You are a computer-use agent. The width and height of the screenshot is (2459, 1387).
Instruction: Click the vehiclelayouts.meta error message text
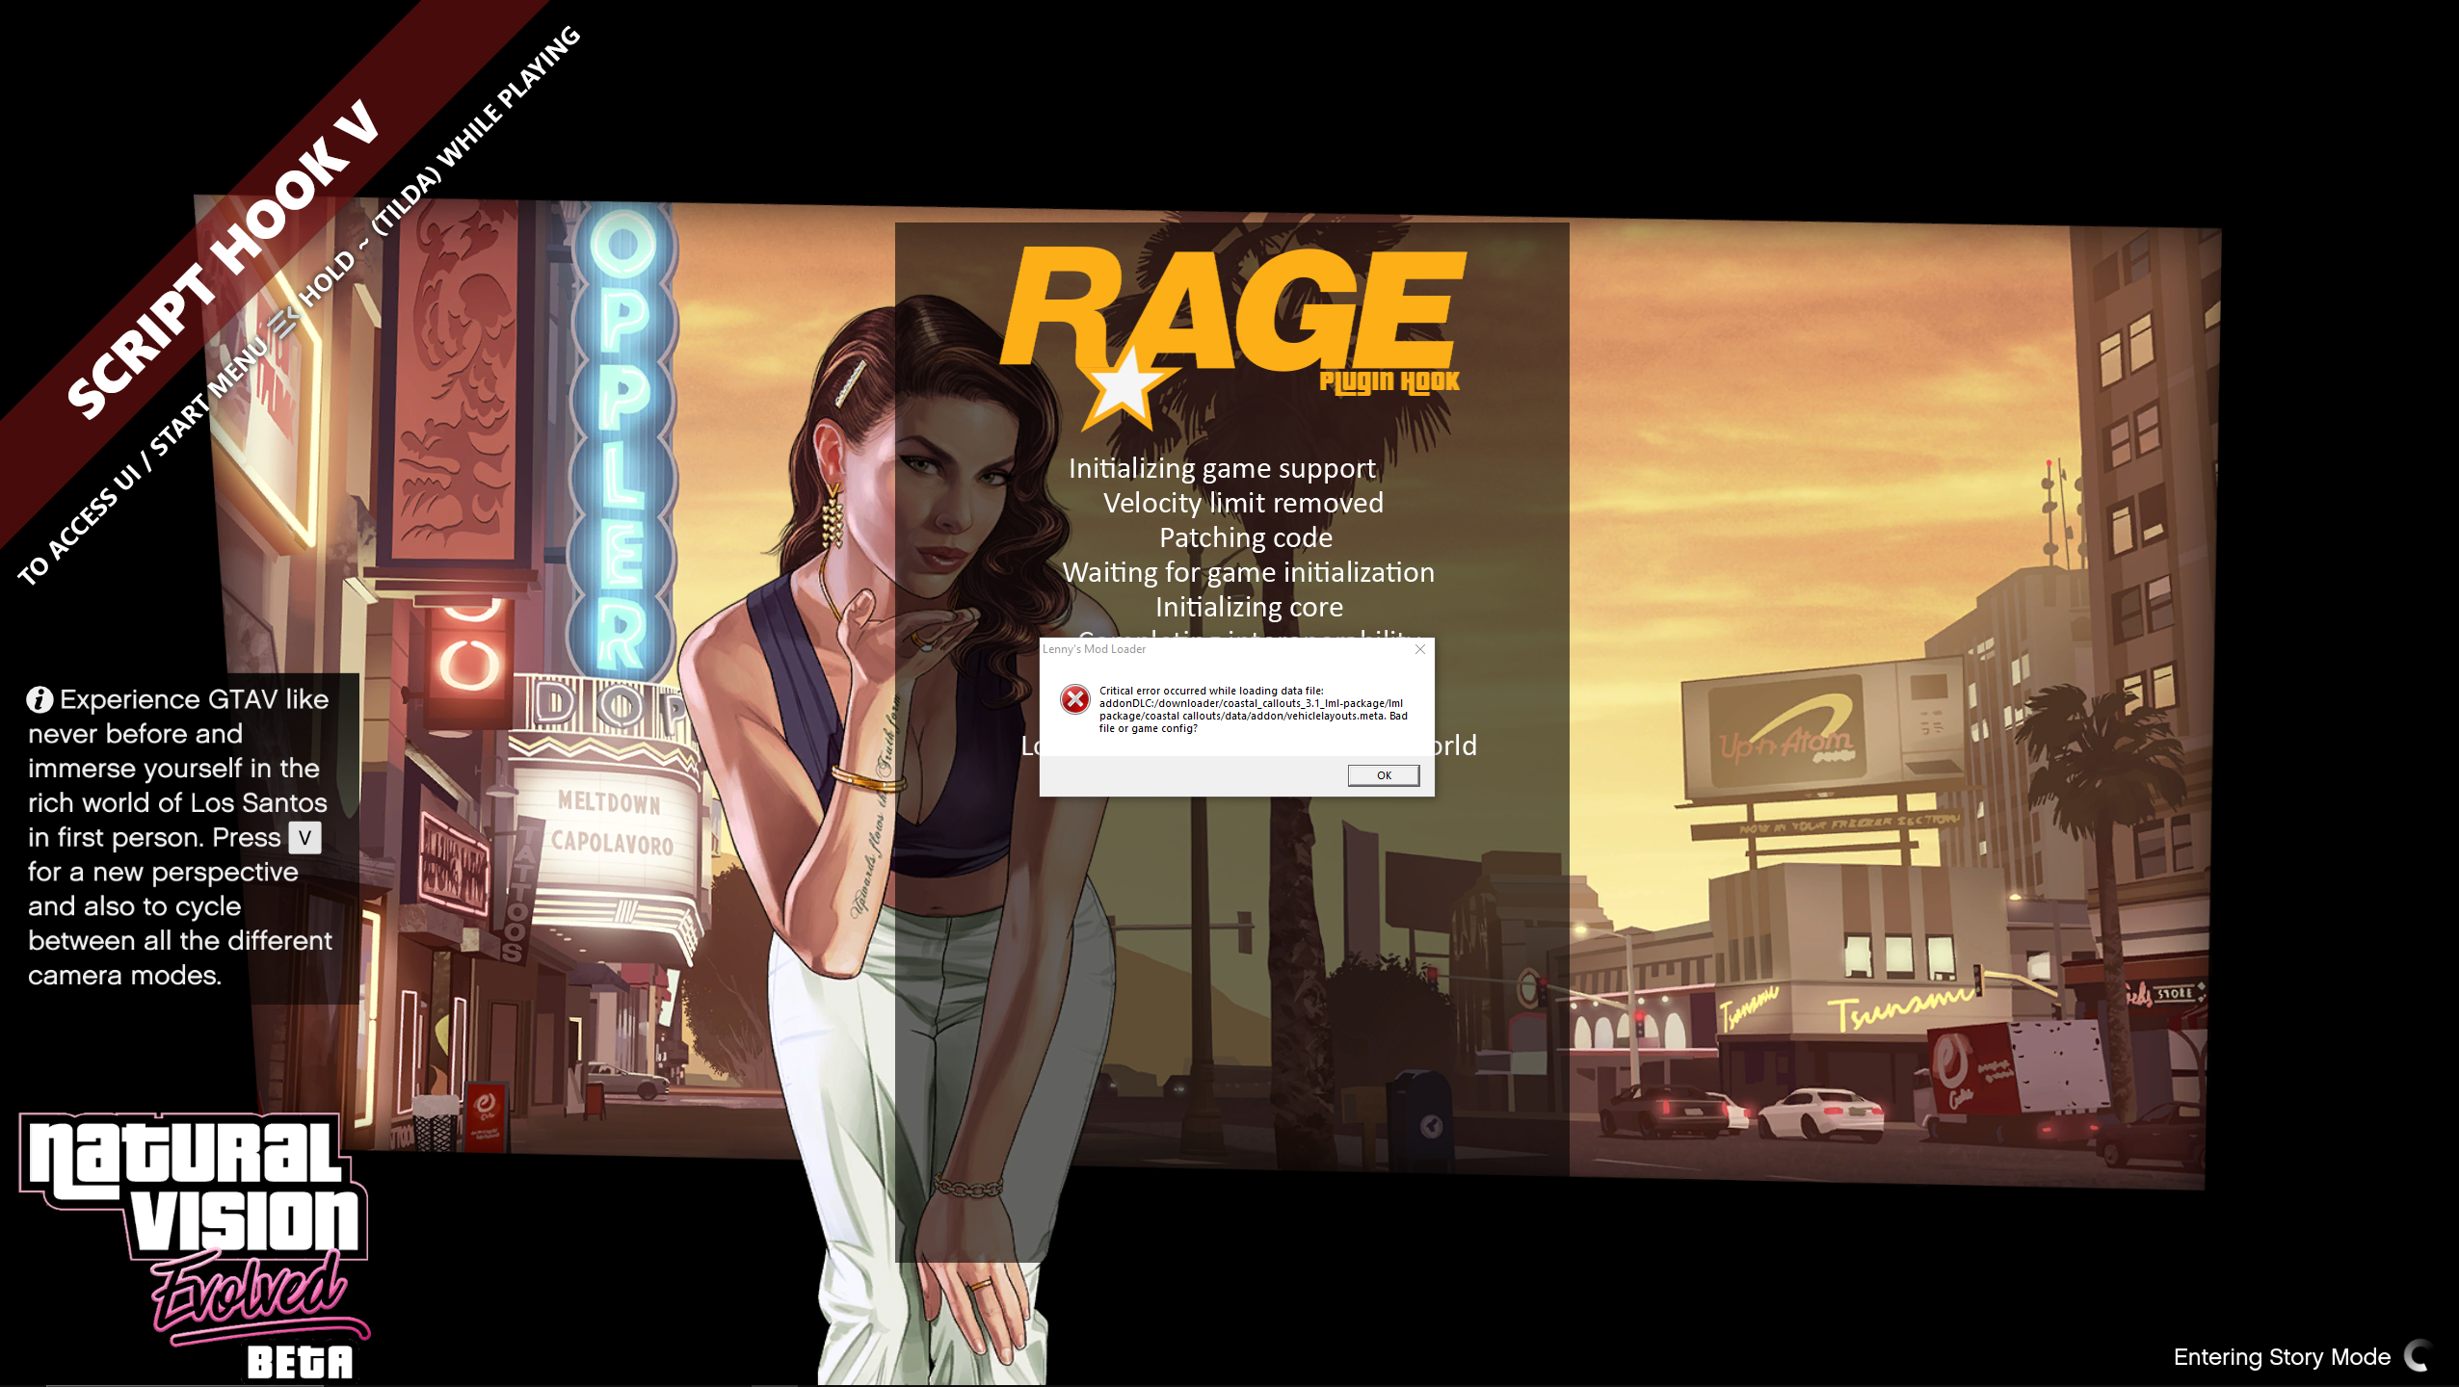coord(1253,710)
